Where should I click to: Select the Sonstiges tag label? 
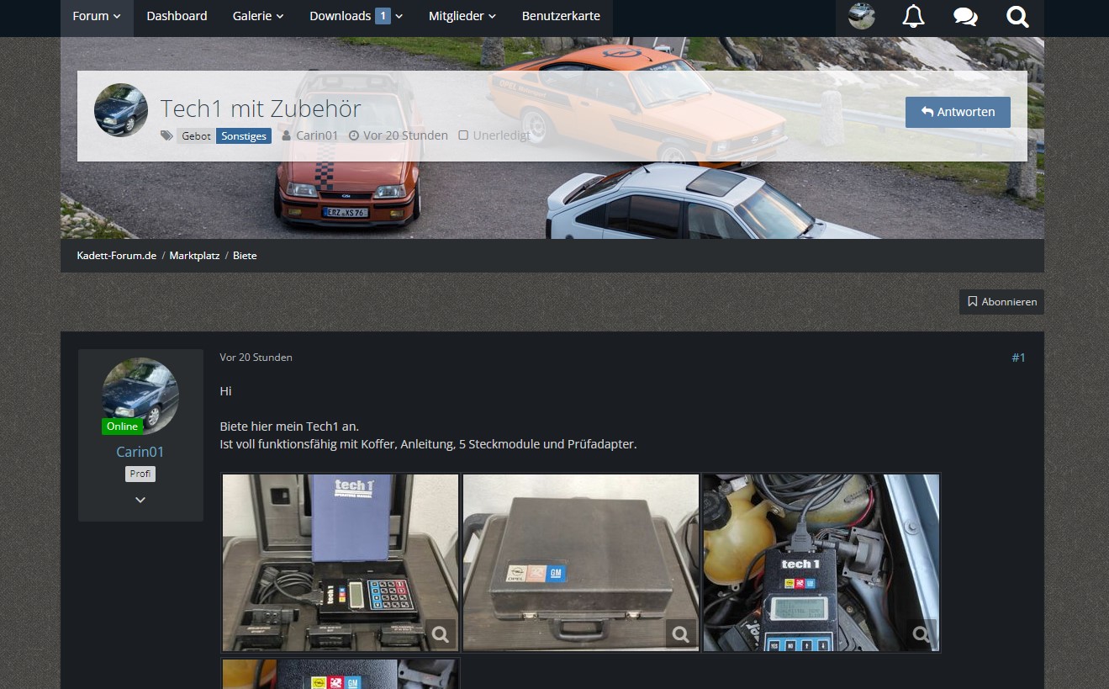click(244, 135)
